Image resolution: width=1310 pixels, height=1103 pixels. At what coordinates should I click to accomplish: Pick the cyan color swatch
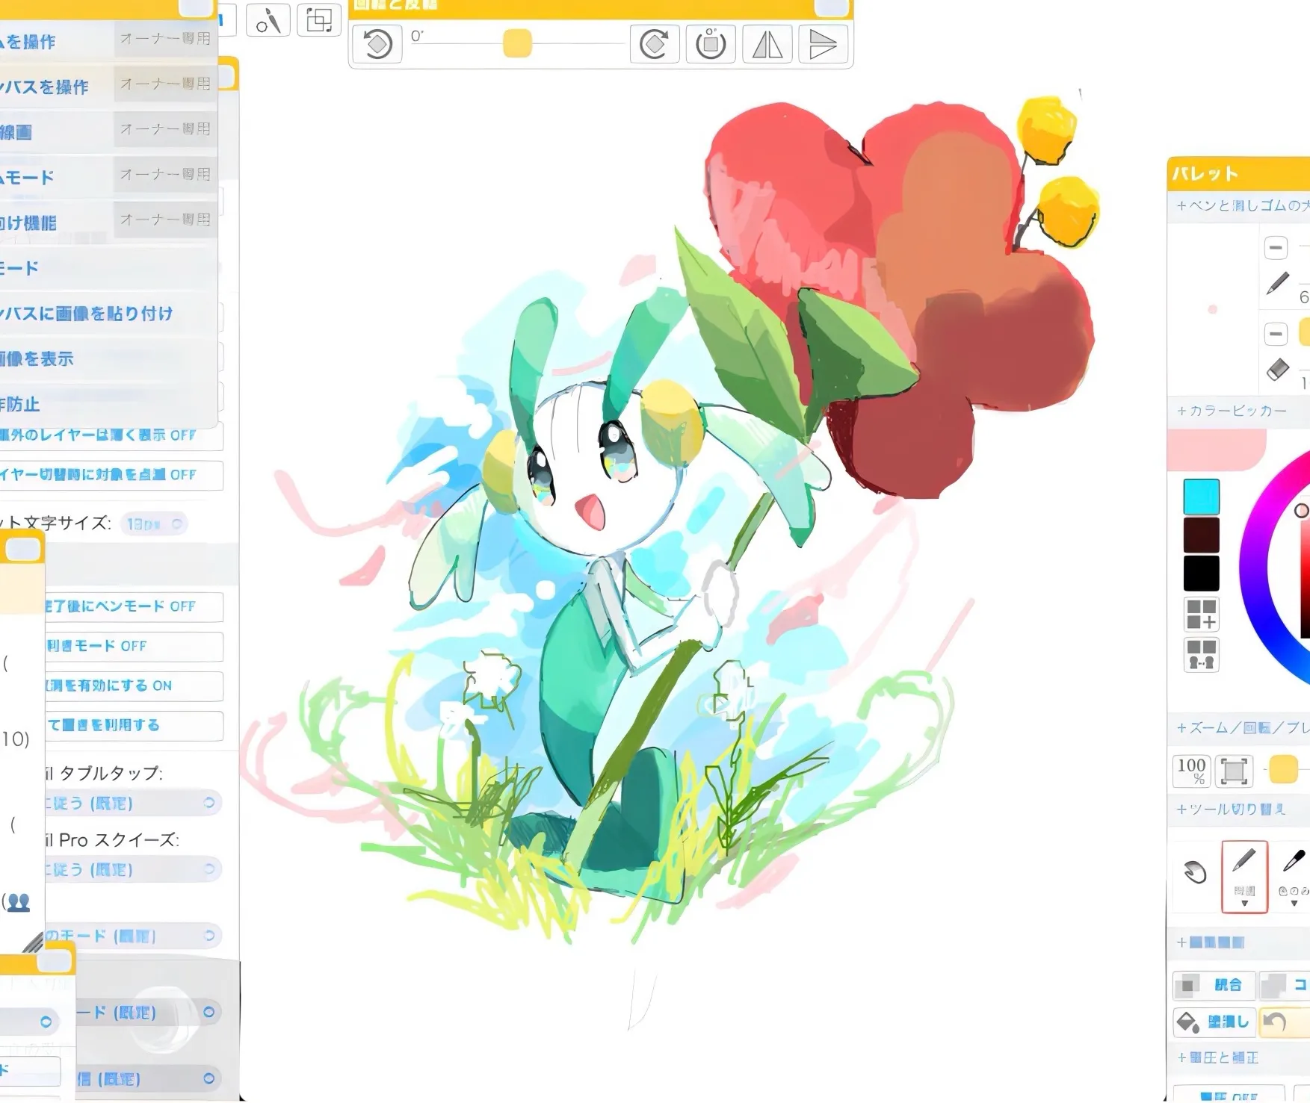tap(1201, 497)
